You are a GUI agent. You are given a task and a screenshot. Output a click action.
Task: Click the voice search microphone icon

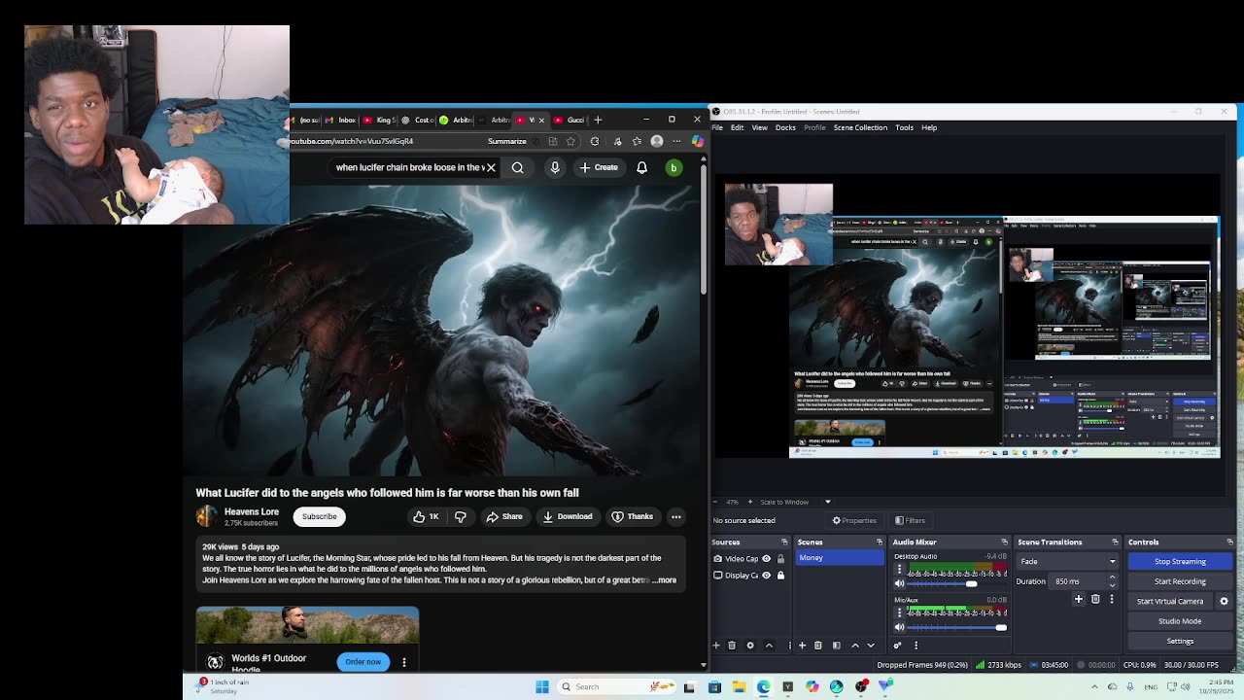click(x=555, y=167)
